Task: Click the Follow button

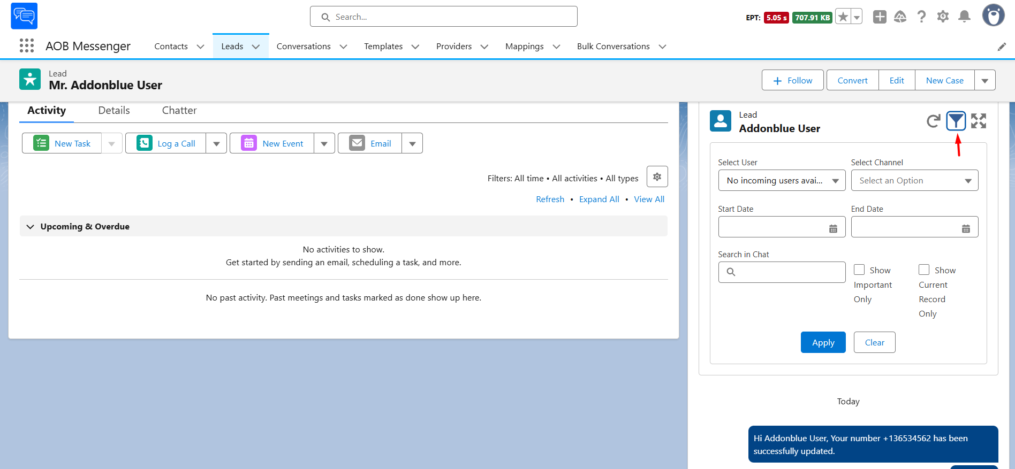Action: tap(793, 80)
